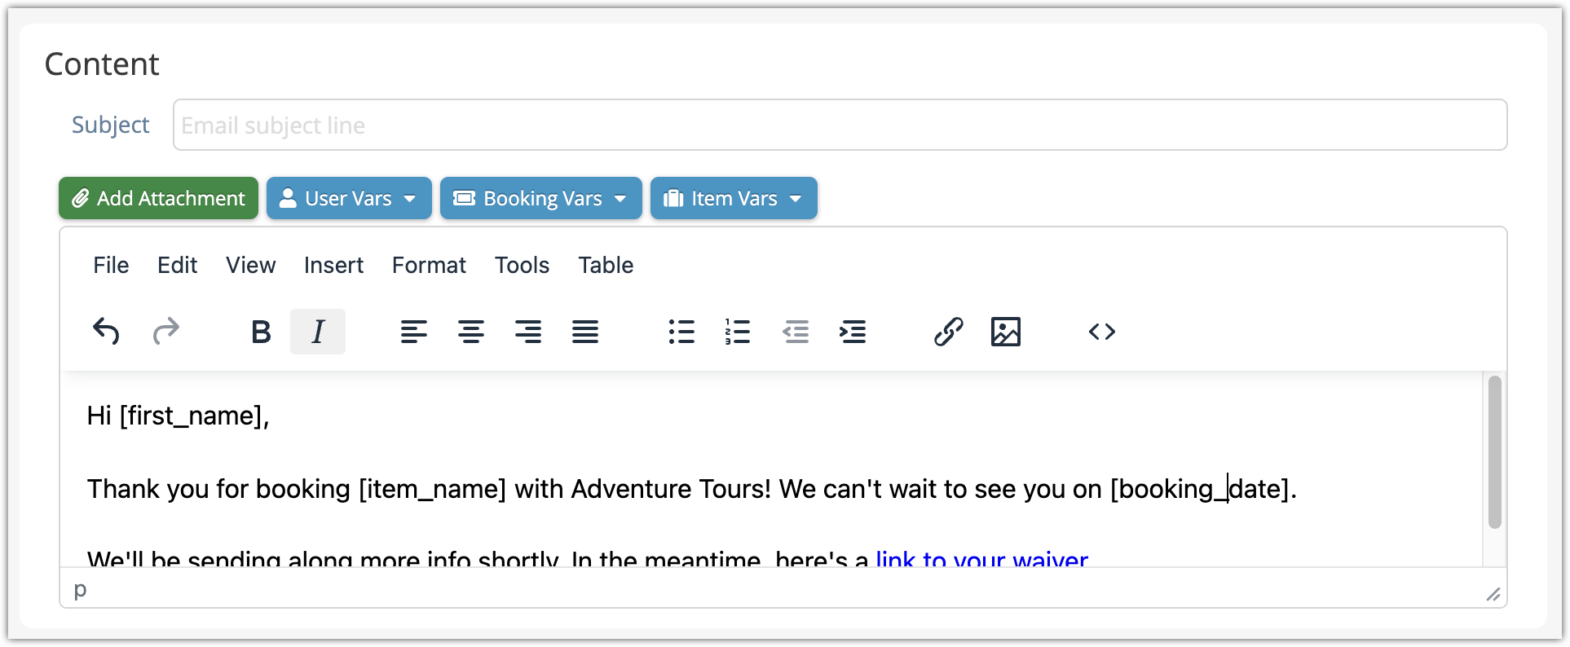The width and height of the screenshot is (1570, 647).
Task: Insert a link with chain icon
Action: coord(948,332)
